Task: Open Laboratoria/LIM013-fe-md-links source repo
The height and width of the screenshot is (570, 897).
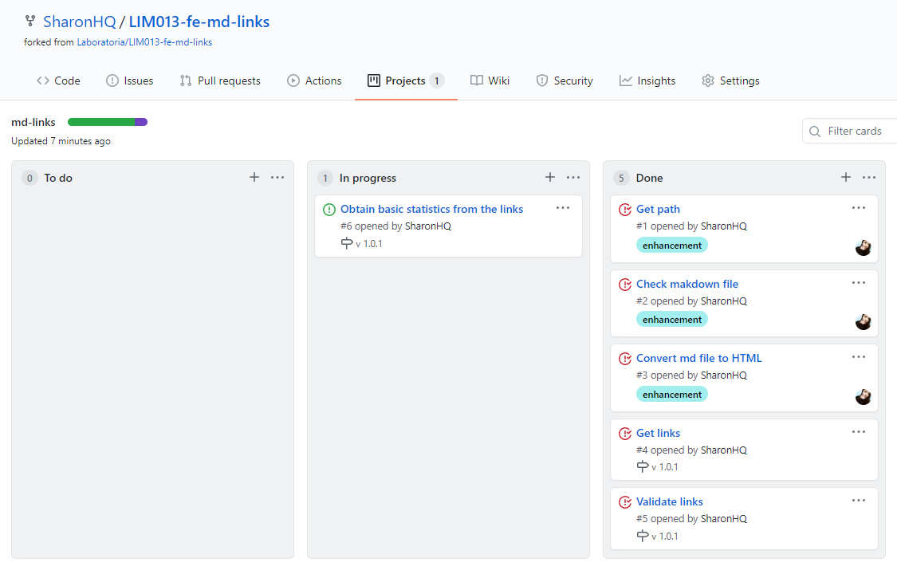Action: (x=145, y=42)
